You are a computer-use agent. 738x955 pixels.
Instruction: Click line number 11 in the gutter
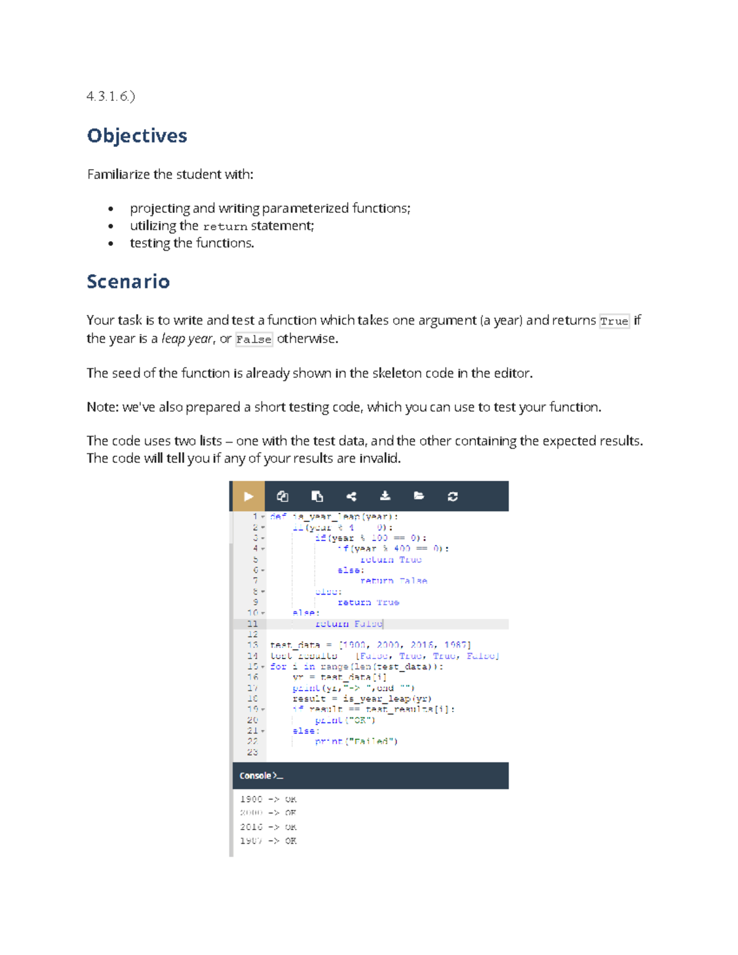point(252,624)
